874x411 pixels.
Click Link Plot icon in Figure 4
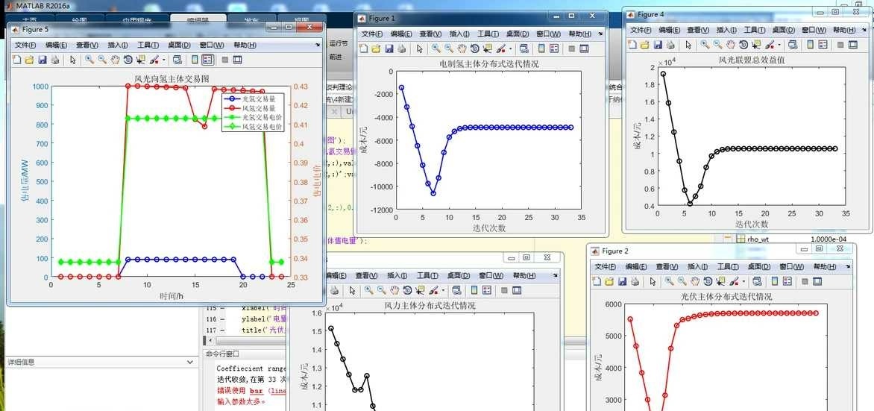[x=793, y=45]
